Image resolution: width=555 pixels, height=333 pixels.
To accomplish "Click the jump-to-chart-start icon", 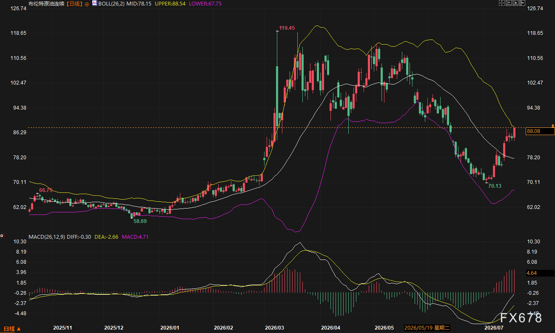I will [x=509, y=3].
